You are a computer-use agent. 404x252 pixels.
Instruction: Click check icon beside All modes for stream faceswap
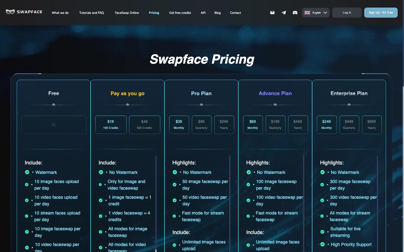(322, 216)
